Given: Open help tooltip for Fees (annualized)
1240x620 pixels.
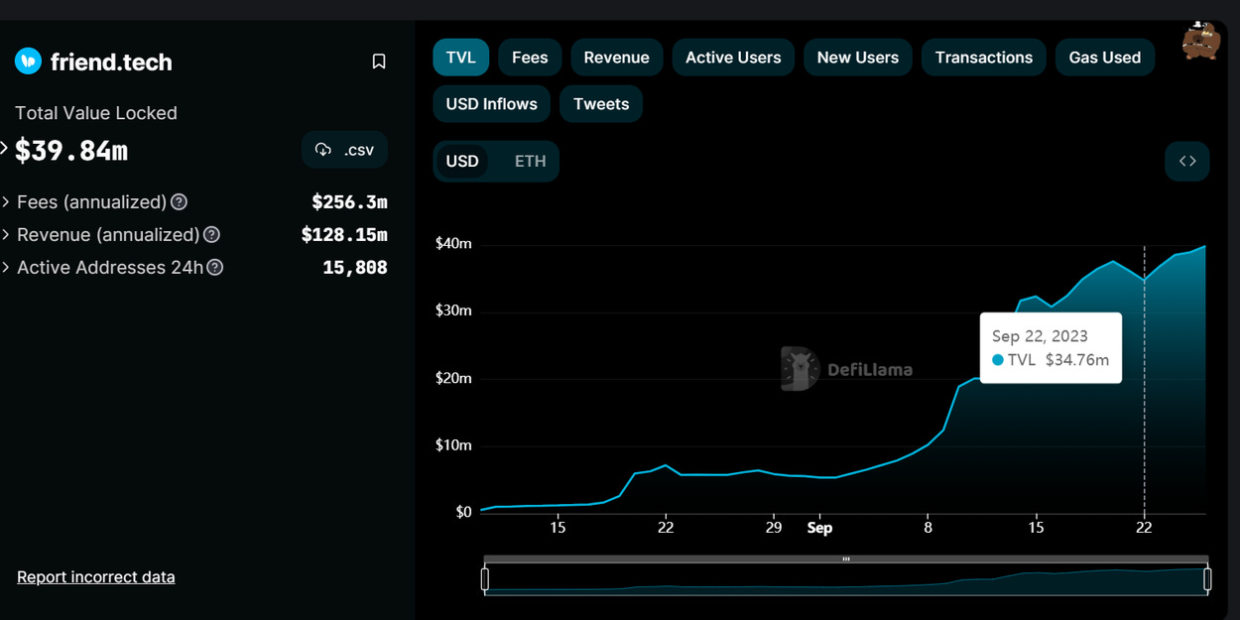Looking at the screenshot, I should point(179,201).
